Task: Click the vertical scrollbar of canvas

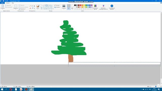Action: click(161, 48)
